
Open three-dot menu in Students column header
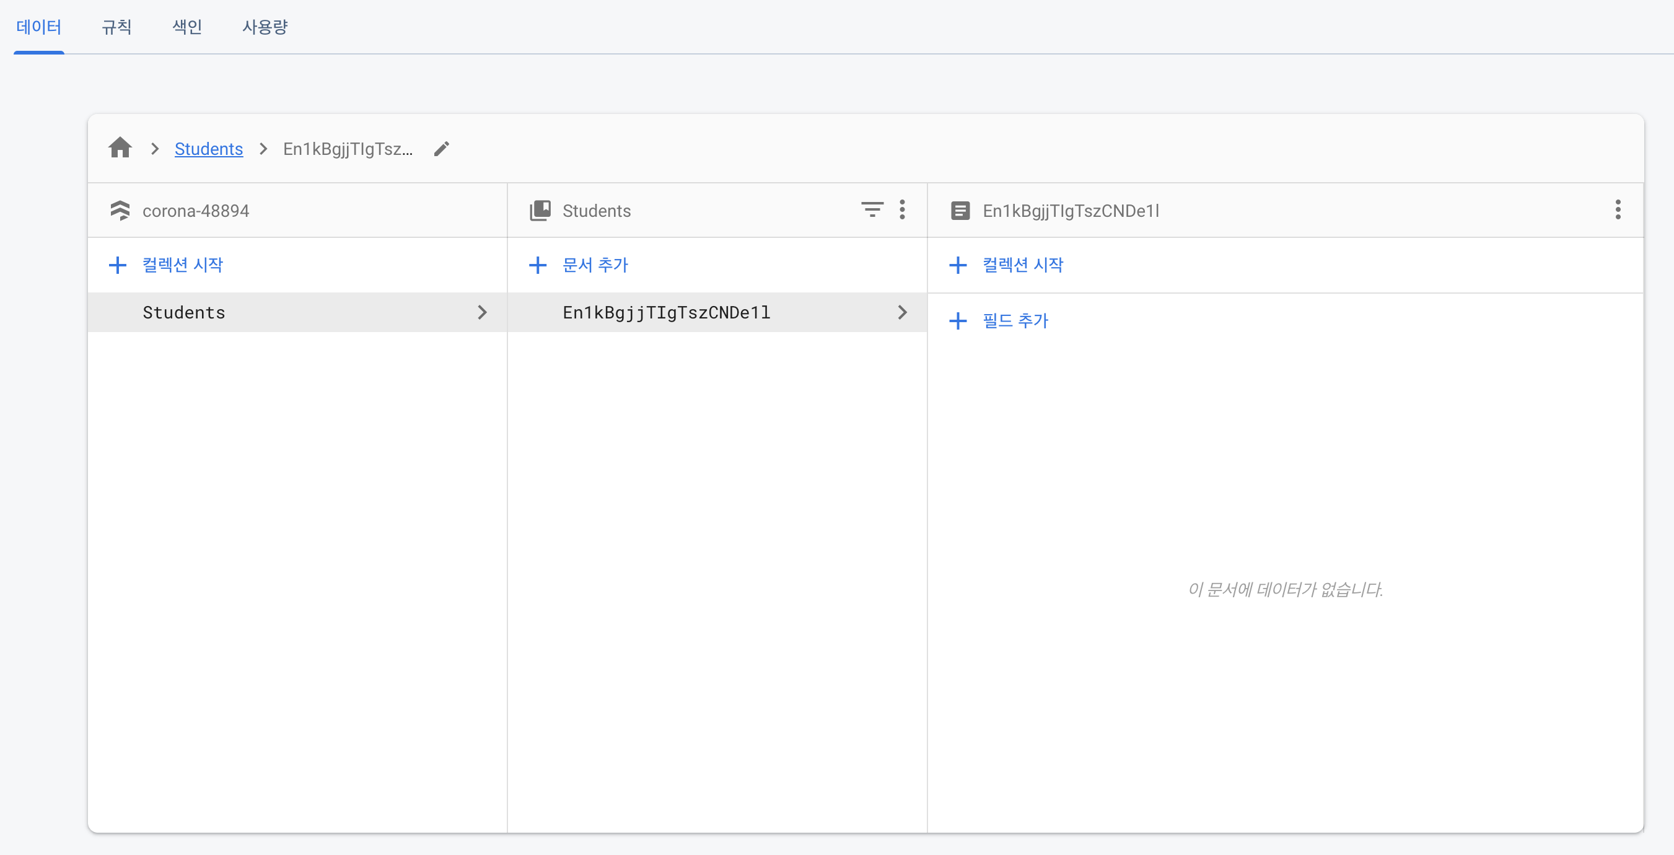pyautogui.click(x=902, y=210)
